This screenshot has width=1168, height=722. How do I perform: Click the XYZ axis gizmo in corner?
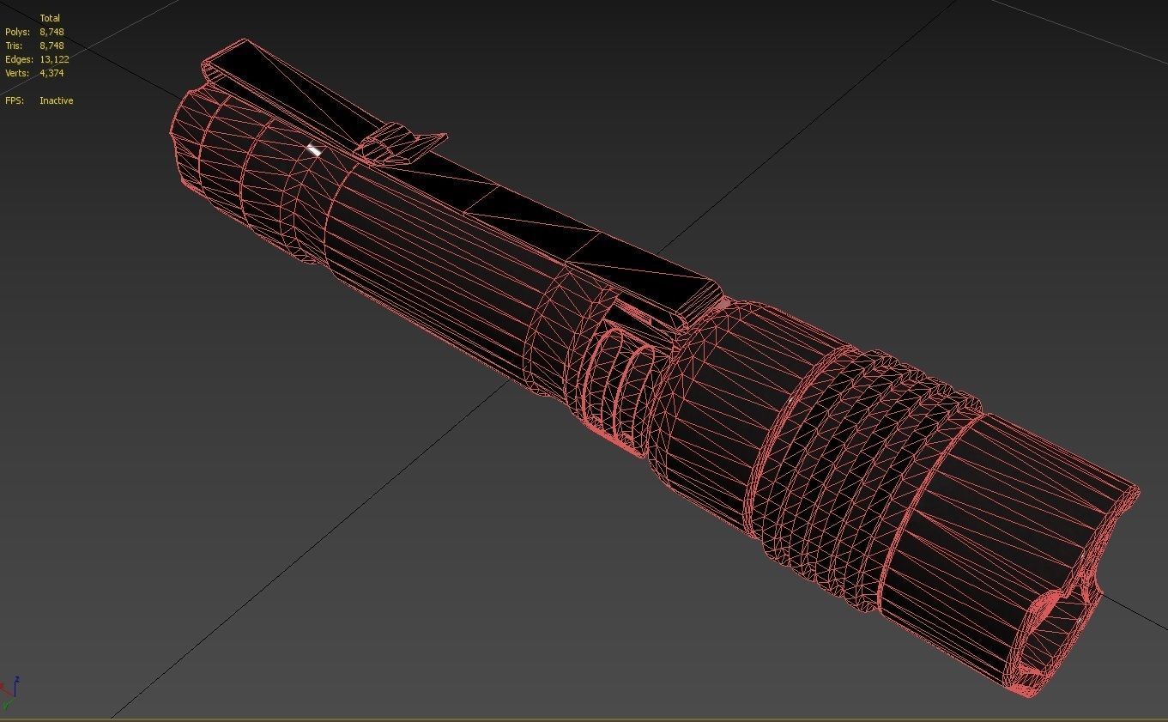pyautogui.click(x=10, y=693)
